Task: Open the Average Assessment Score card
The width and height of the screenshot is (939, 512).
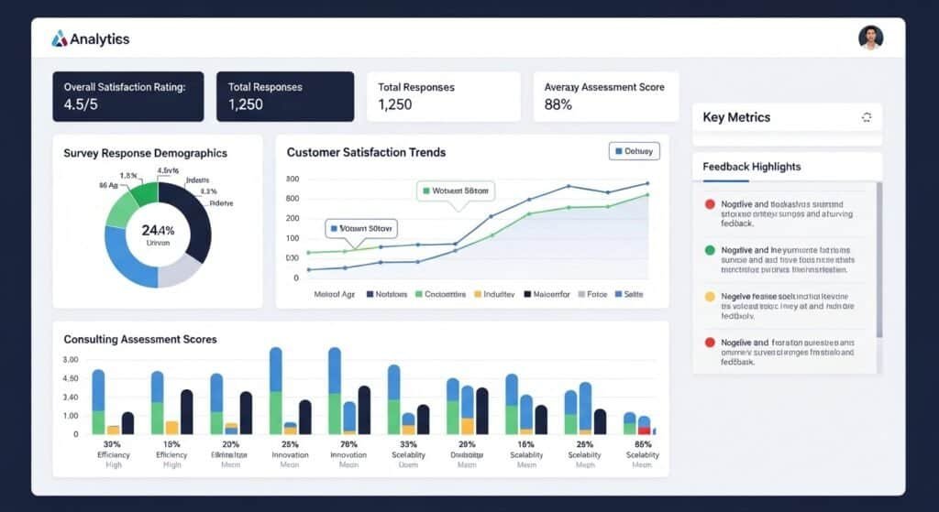Action: pos(606,96)
